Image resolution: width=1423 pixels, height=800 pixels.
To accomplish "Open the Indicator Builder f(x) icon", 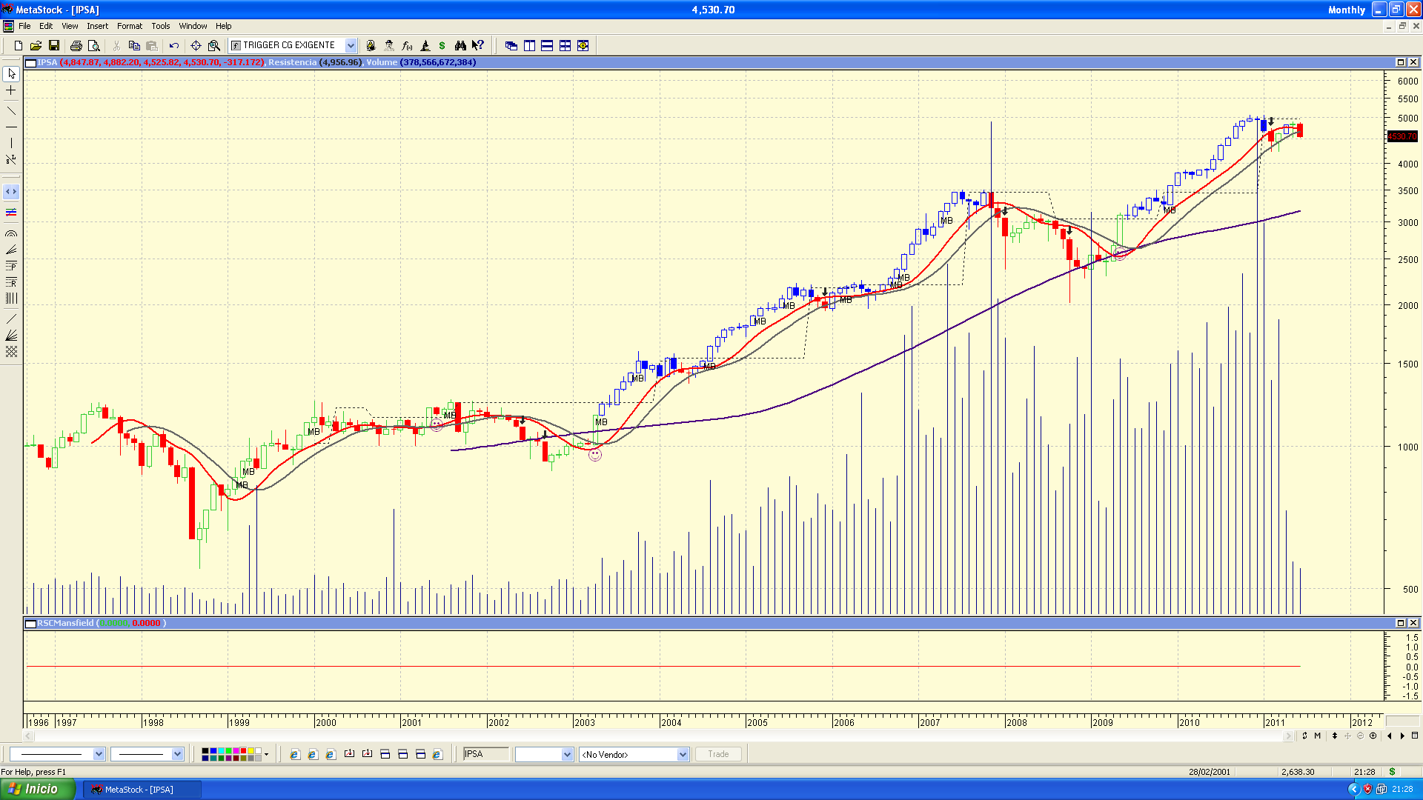I will [x=407, y=46].
